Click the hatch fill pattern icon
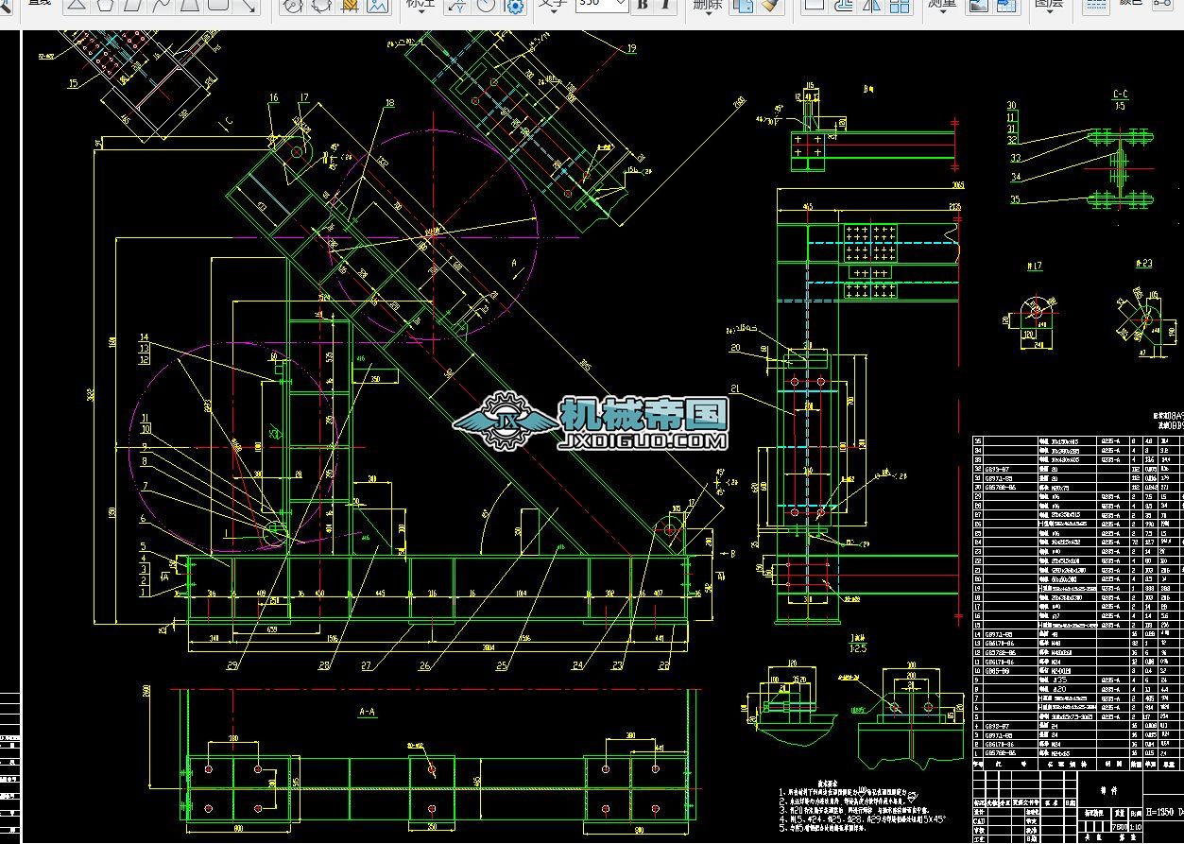 pos(350,5)
